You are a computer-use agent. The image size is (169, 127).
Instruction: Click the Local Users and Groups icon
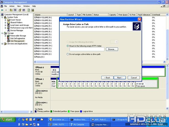point(9,25)
